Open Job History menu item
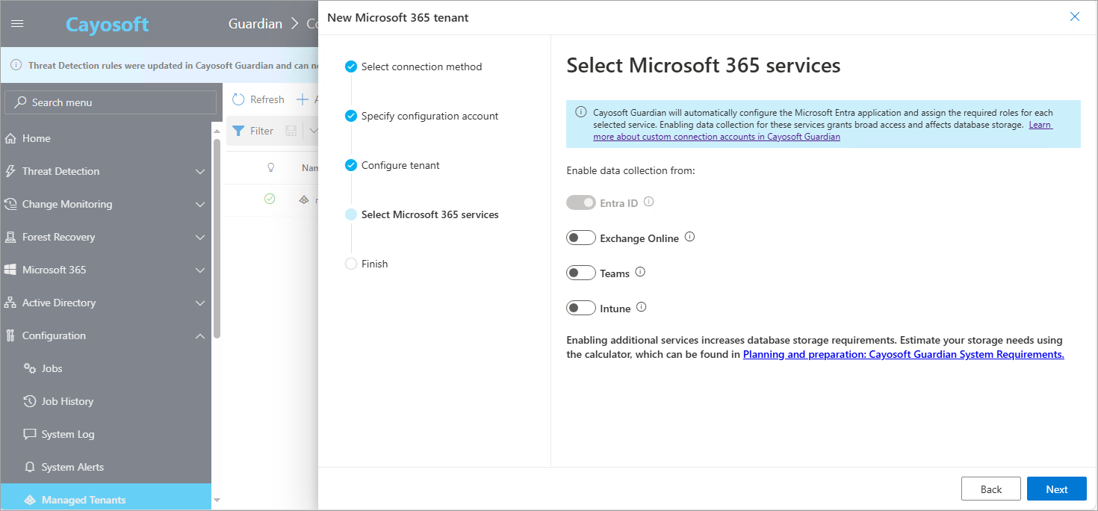The image size is (1098, 511). (x=106, y=401)
